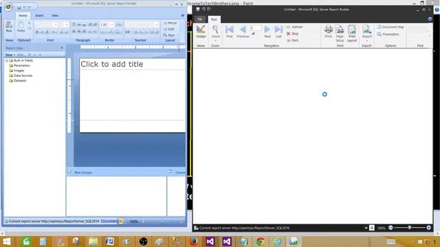Click the red Stop button
Image resolution: width=440 pixels, height=247 pixels.
pos(292,34)
